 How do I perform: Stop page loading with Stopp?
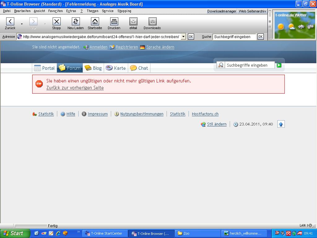point(56,24)
